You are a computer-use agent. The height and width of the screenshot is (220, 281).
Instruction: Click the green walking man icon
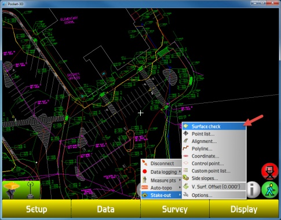[x=270, y=190]
